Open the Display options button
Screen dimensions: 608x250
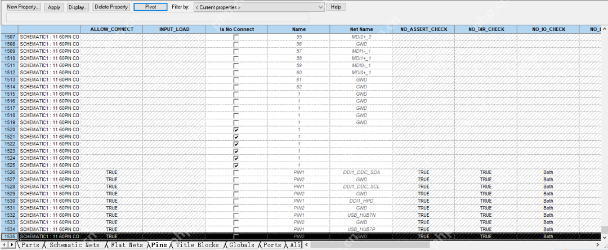pyautogui.click(x=78, y=7)
